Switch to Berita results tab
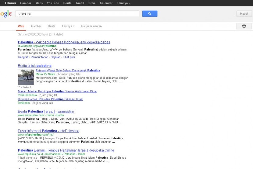Image resolution: width=253 pixels, height=169 pixels. [52, 26]
